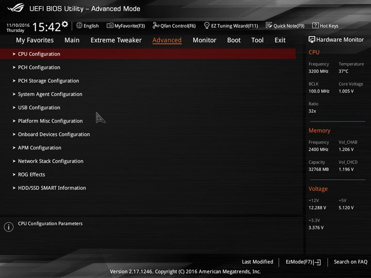Viewport: 371px width, 278px height.
Task: View Last Modified settings
Action: pyautogui.click(x=258, y=262)
